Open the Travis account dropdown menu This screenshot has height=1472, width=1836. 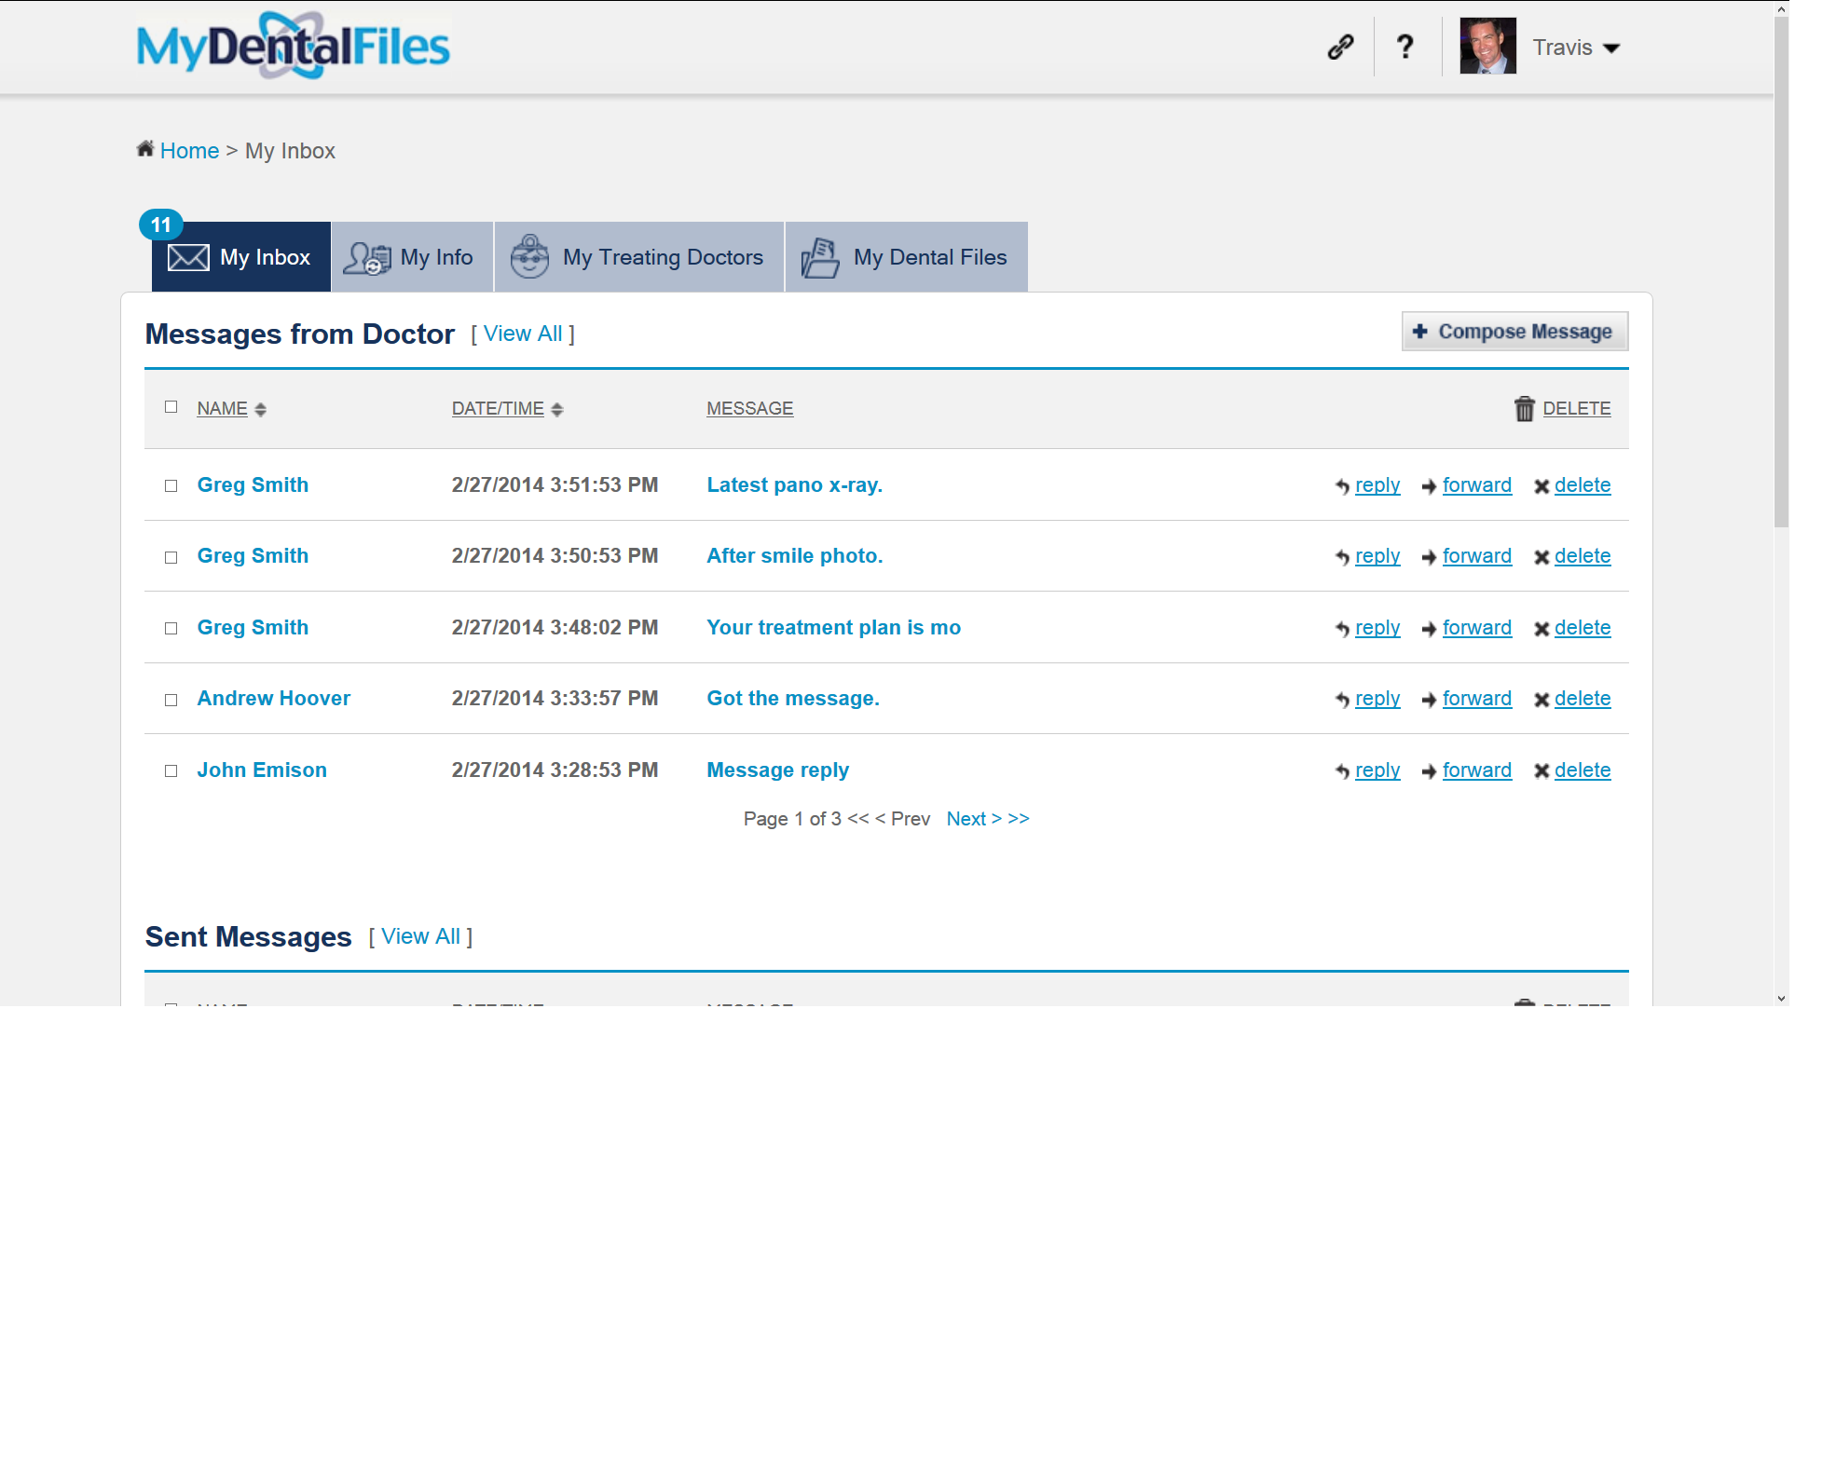point(1613,47)
